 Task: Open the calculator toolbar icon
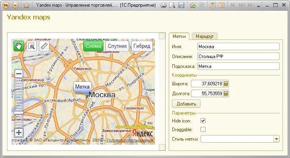tap(212, 5)
